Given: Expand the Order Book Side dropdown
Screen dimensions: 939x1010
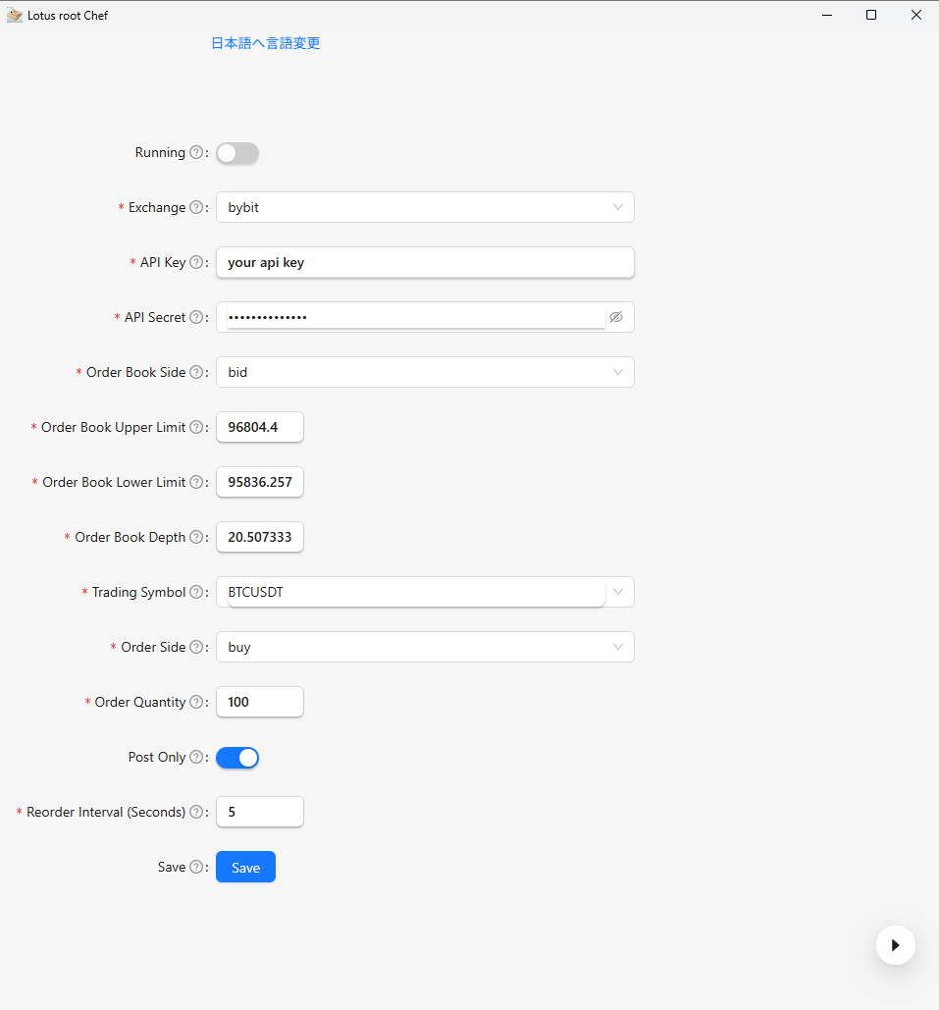Looking at the screenshot, I should click(424, 372).
